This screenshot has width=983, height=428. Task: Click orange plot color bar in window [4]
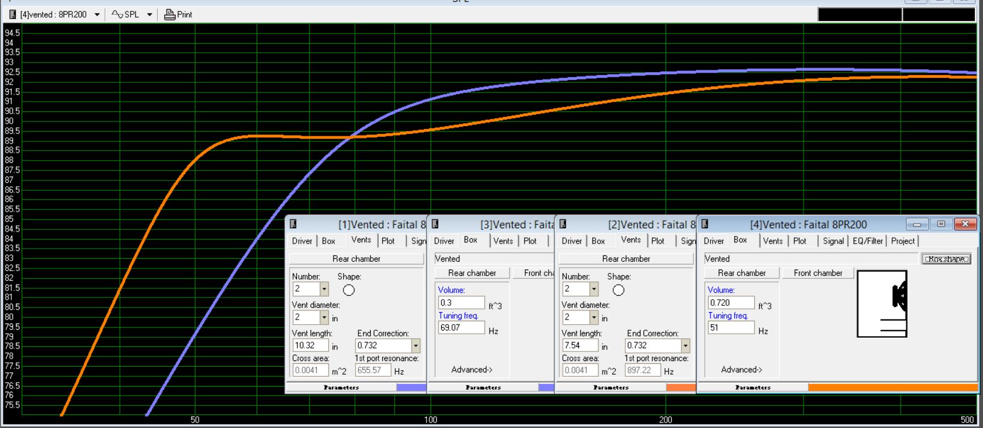pyautogui.click(x=893, y=388)
